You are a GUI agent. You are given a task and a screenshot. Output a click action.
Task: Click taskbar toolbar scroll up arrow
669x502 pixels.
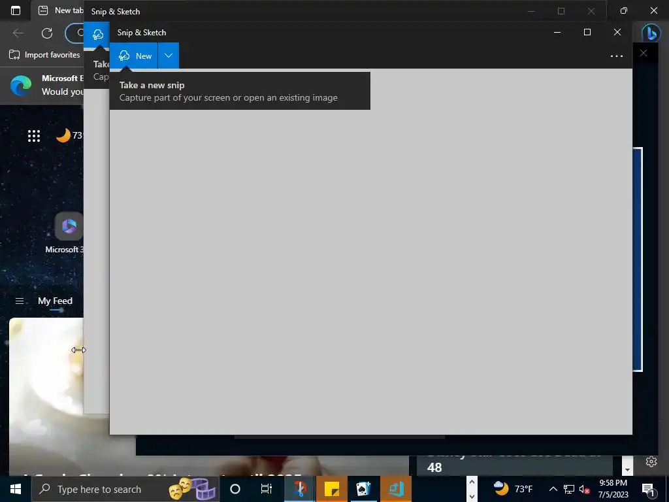click(x=472, y=482)
